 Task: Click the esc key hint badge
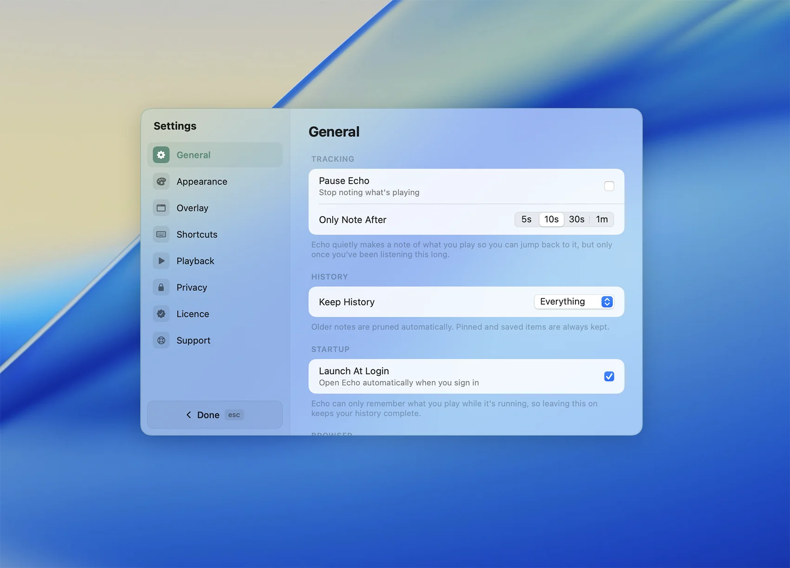234,415
